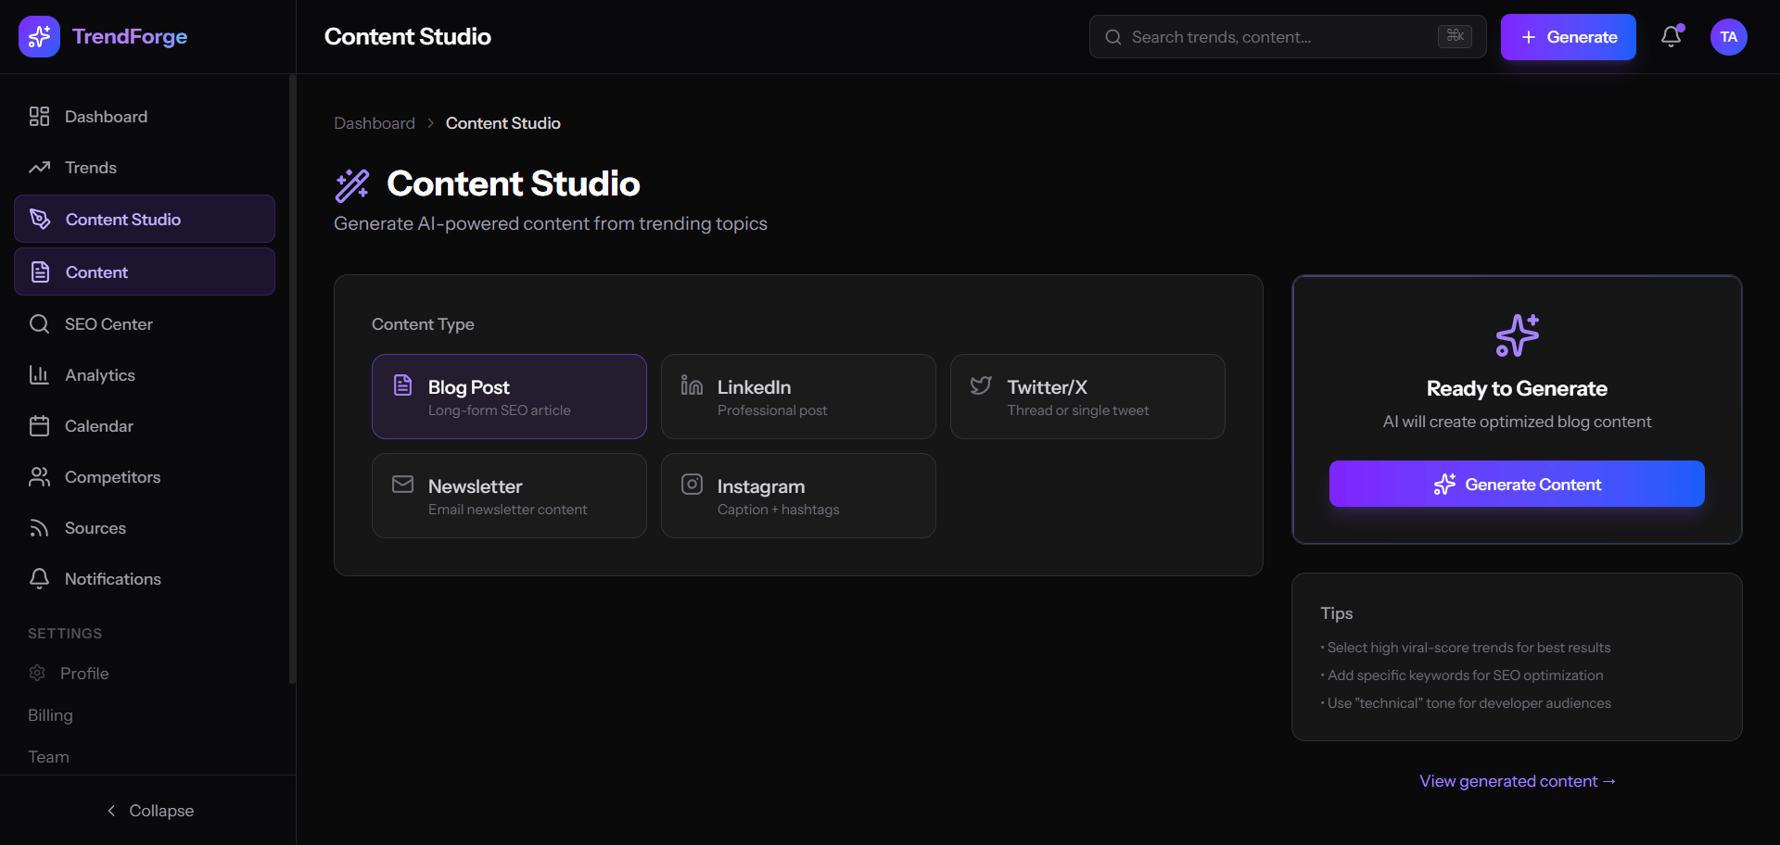Click the SEO Center magnifier icon
1780x845 pixels.
click(39, 324)
